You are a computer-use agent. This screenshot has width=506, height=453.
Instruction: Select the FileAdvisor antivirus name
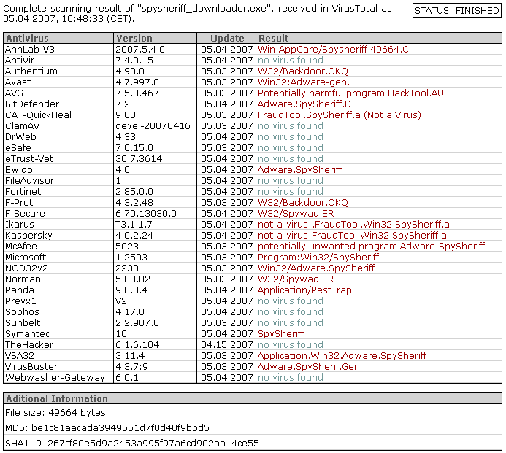tap(29, 181)
